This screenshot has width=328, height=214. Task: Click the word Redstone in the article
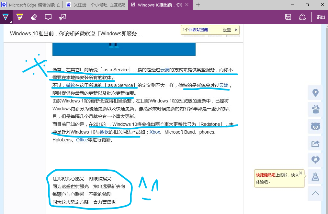210,124
